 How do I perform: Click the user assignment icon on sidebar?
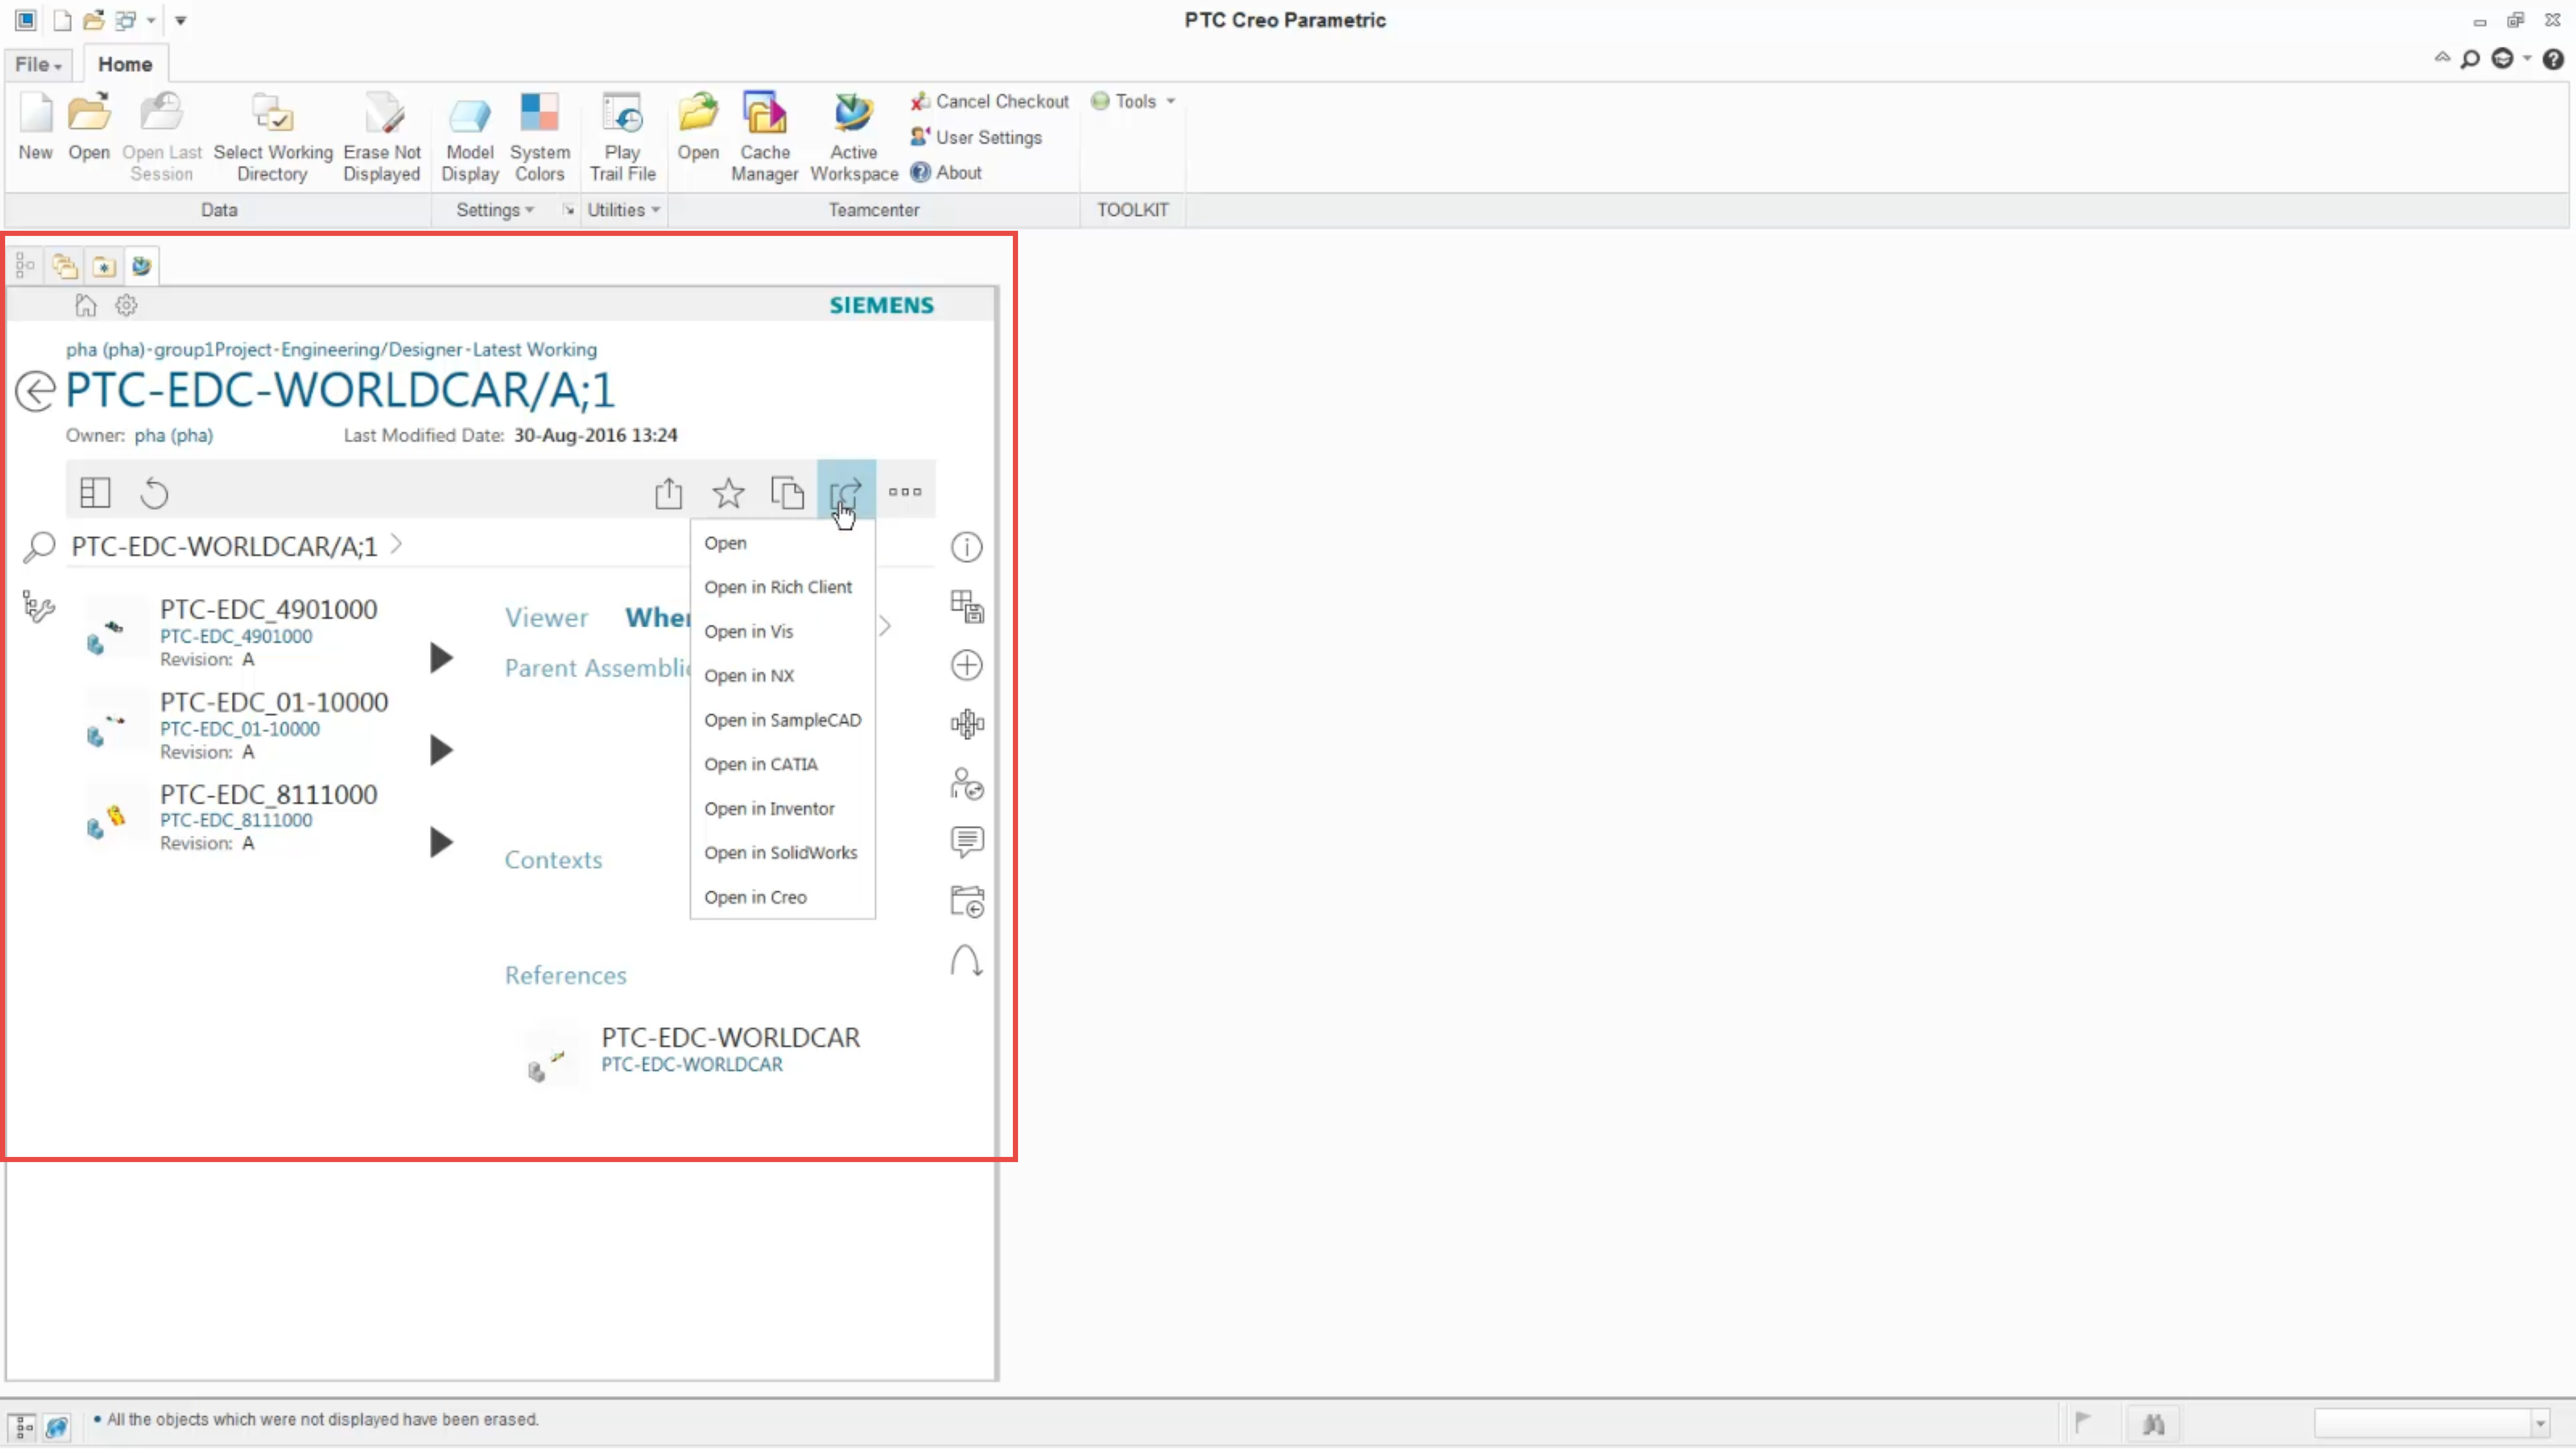966,783
